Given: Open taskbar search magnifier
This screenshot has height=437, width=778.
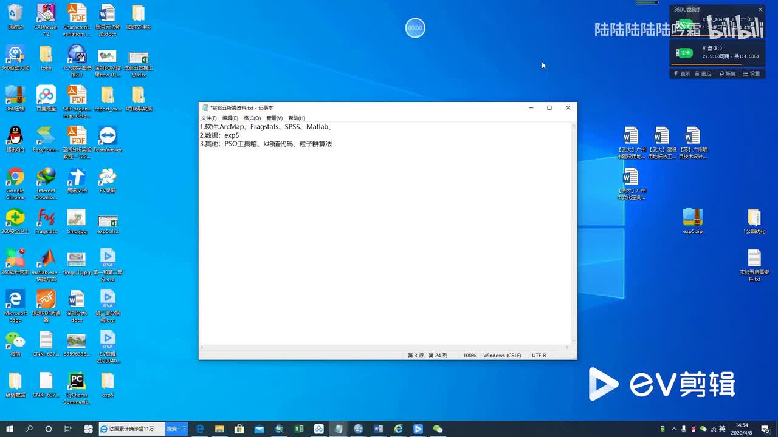Looking at the screenshot, I should tap(29, 429).
